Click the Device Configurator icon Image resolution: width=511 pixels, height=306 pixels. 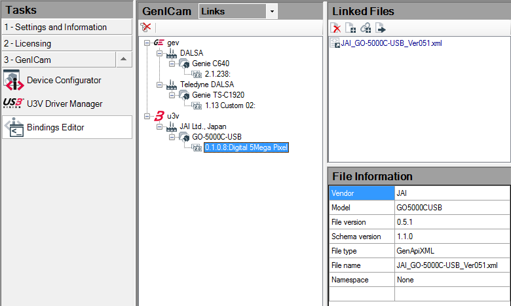coord(13,80)
